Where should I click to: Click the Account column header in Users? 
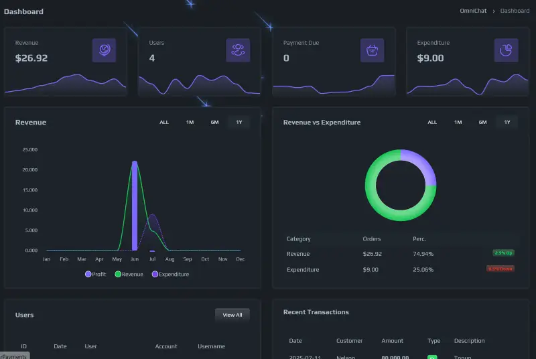click(x=166, y=346)
